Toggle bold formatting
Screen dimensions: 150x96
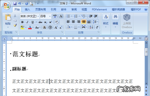pos(22,22)
